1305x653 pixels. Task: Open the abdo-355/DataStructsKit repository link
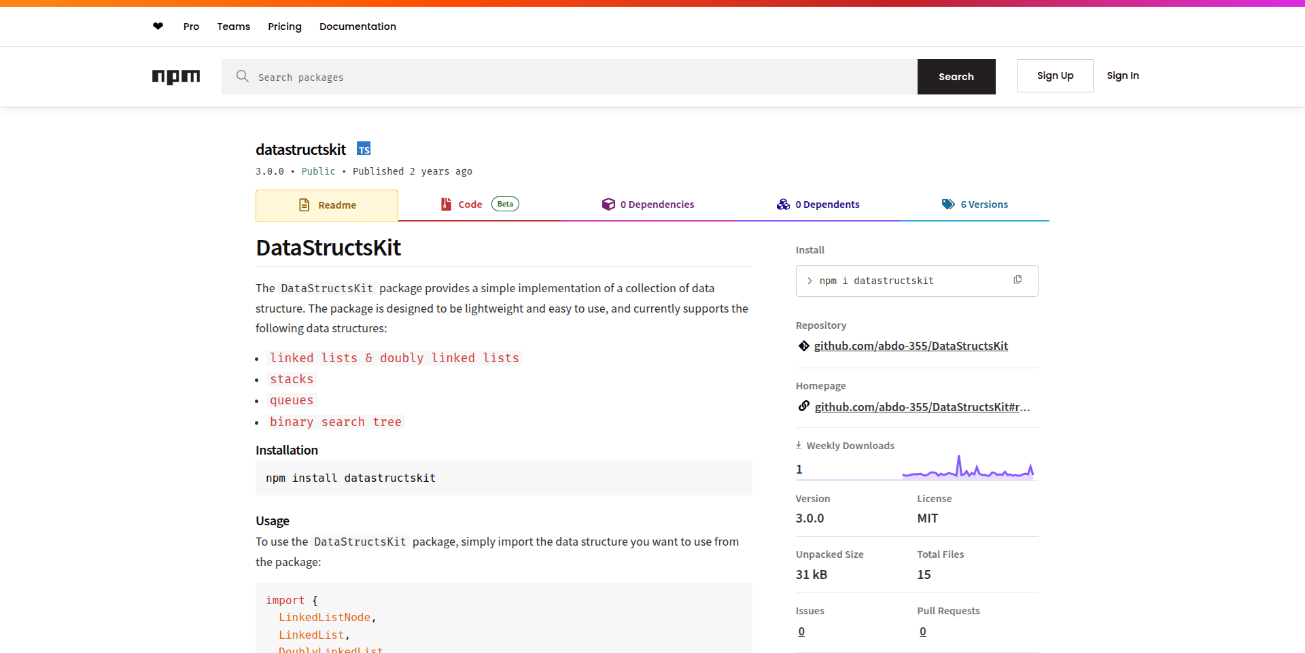pos(911,346)
